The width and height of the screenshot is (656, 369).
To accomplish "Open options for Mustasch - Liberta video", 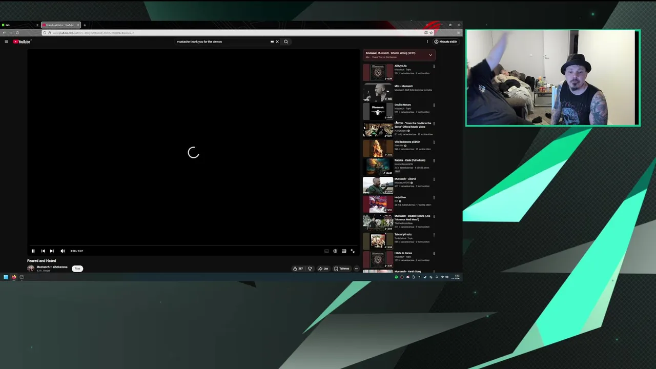I will click(434, 179).
